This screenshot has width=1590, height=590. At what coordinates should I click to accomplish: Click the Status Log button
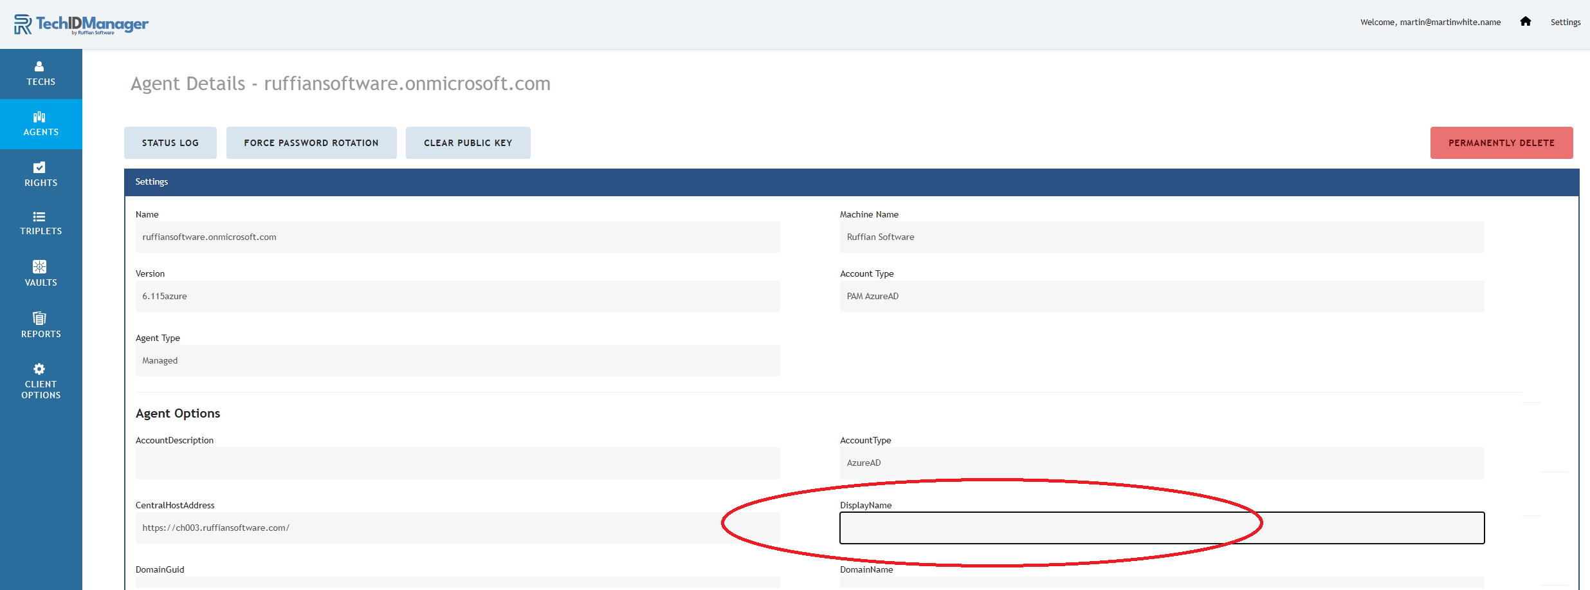click(170, 143)
